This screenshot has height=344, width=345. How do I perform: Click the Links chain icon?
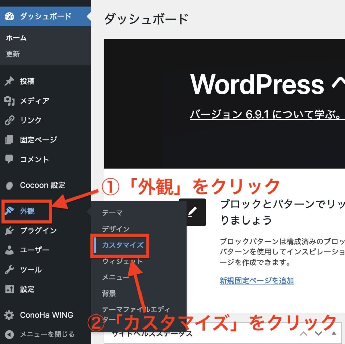pyautogui.click(x=10, y=120)
